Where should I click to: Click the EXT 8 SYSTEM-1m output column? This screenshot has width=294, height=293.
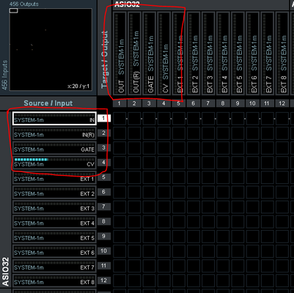(x=282, y=53)
